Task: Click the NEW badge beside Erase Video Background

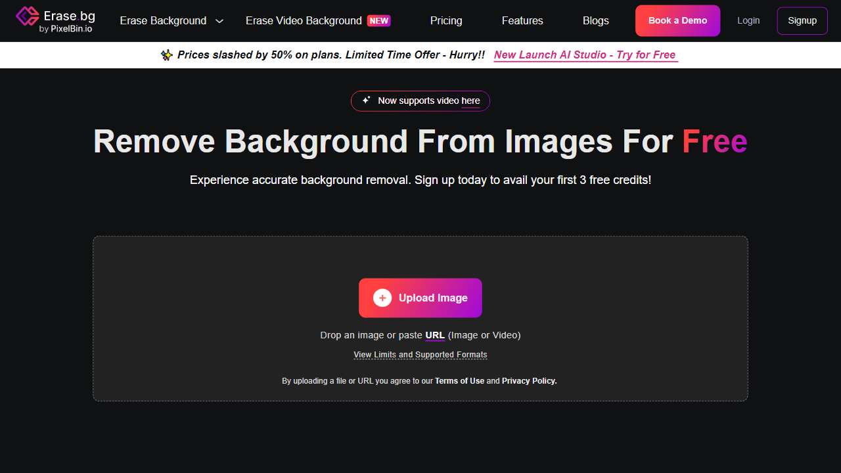Action: click(x=378, y=21)
